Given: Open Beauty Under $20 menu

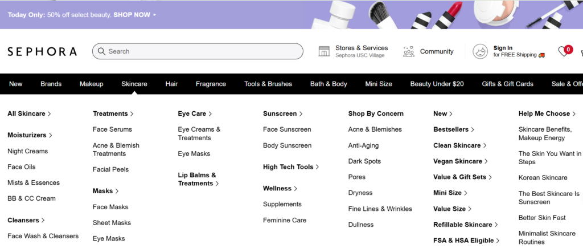Looking at the screenshot, I should point(437,84).
